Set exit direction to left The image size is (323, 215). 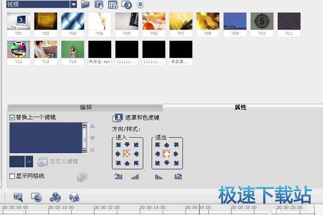(157, 154)
